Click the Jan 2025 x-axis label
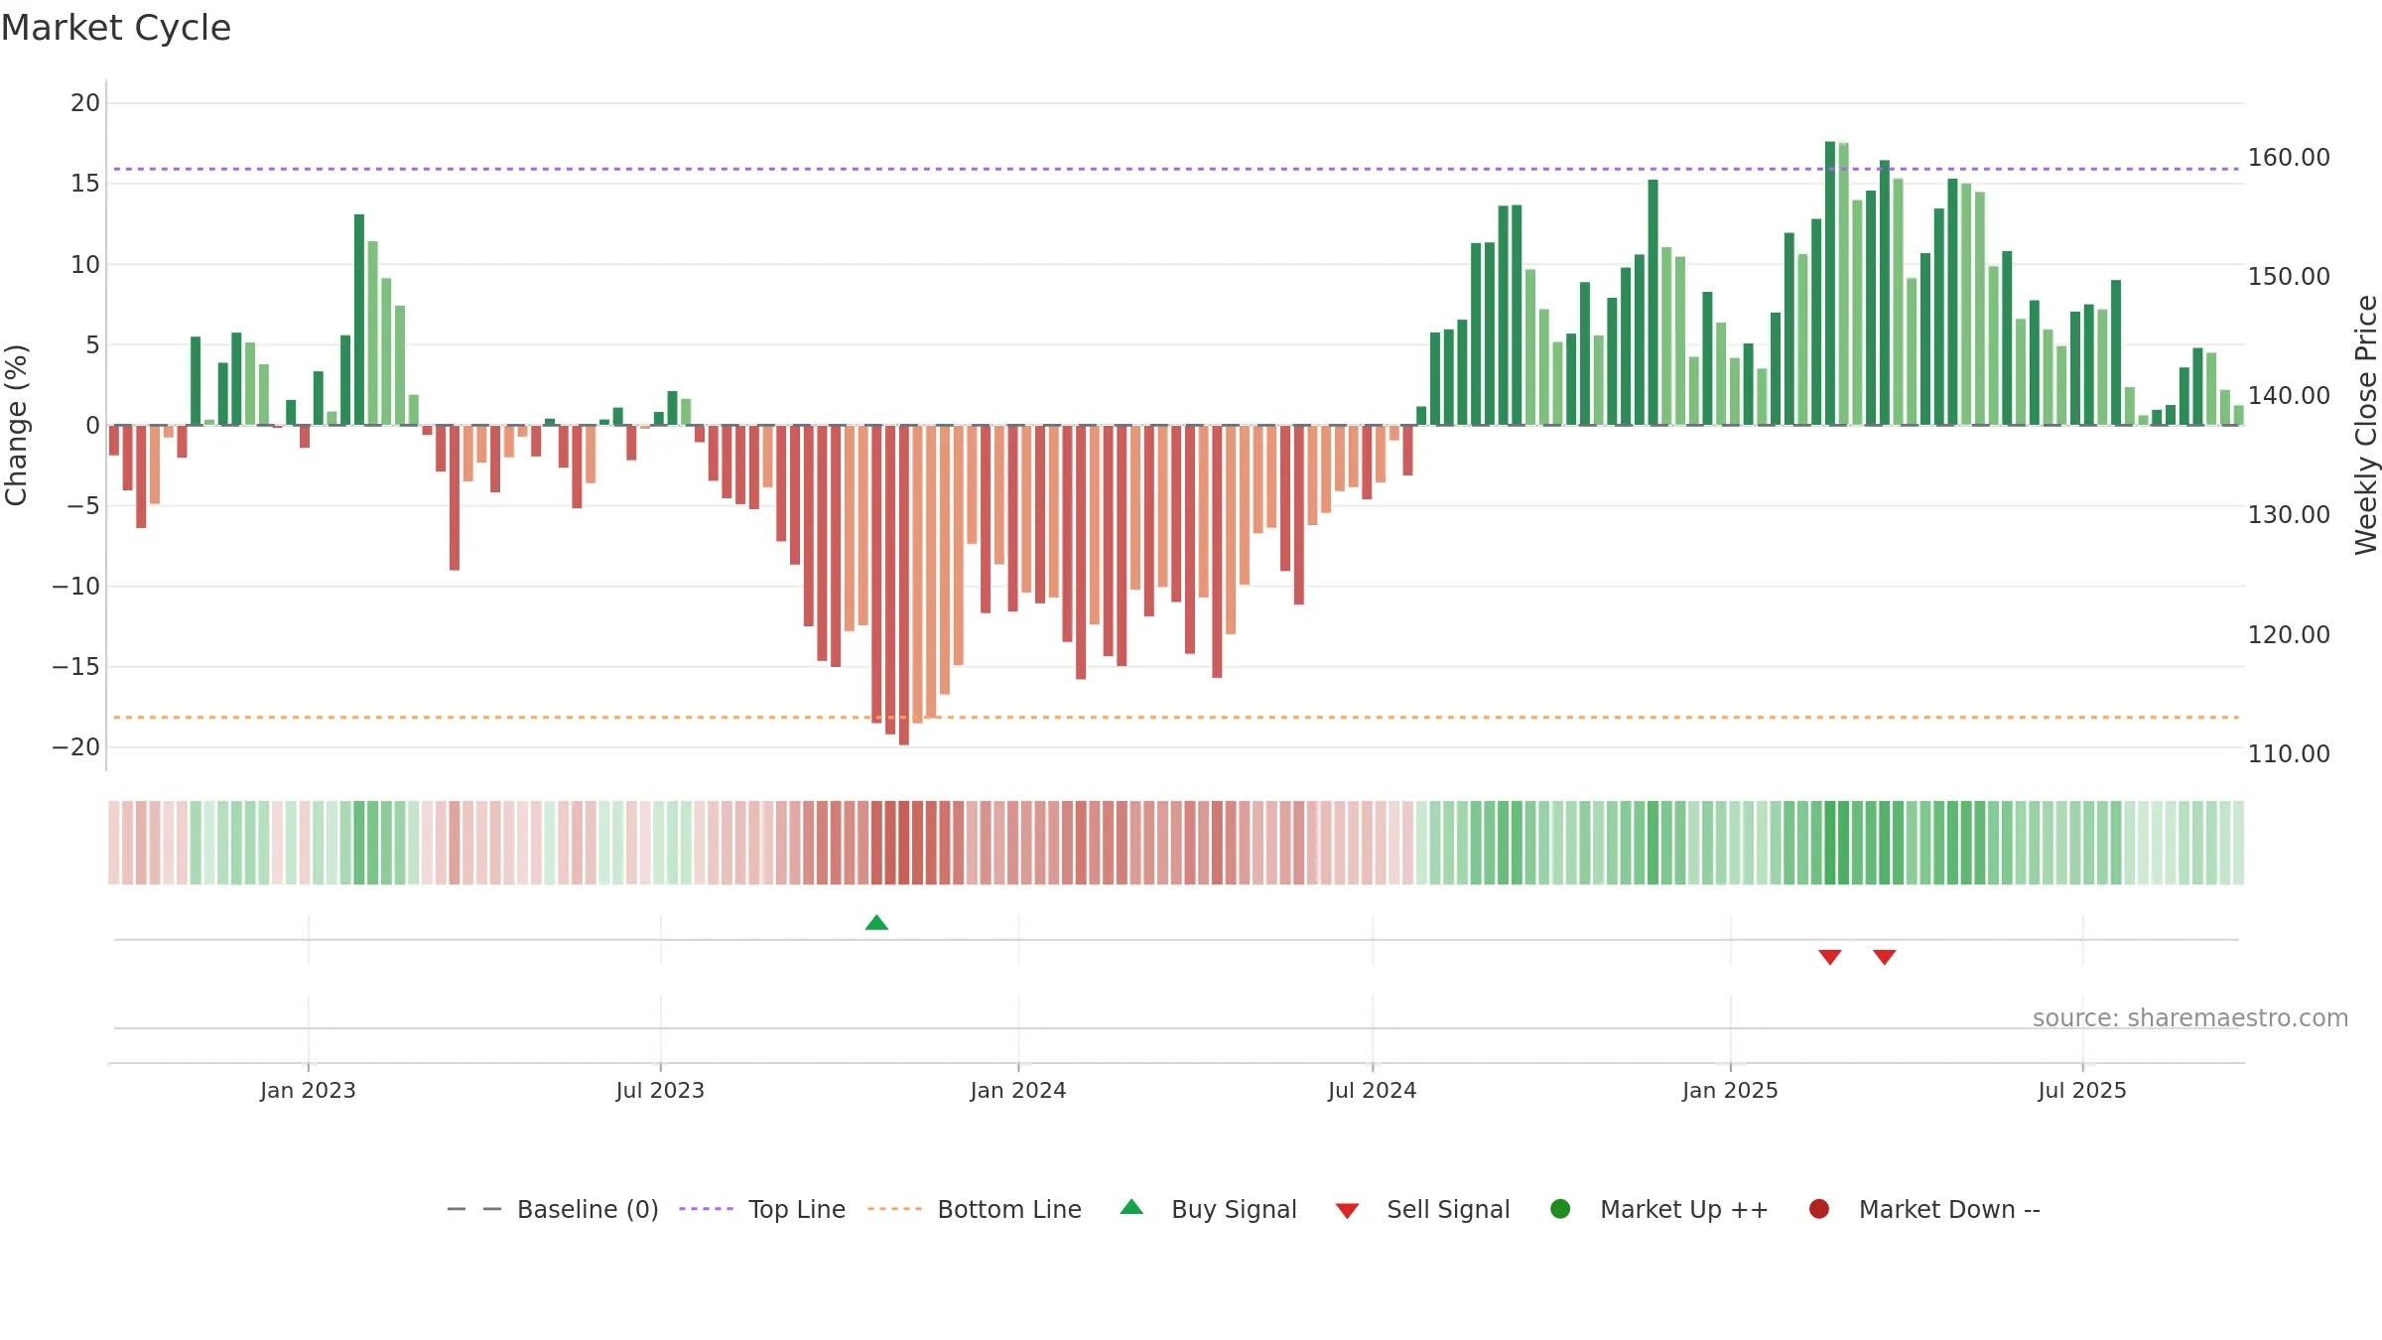The image size is (2382, 1340). pos(1730,1090)
